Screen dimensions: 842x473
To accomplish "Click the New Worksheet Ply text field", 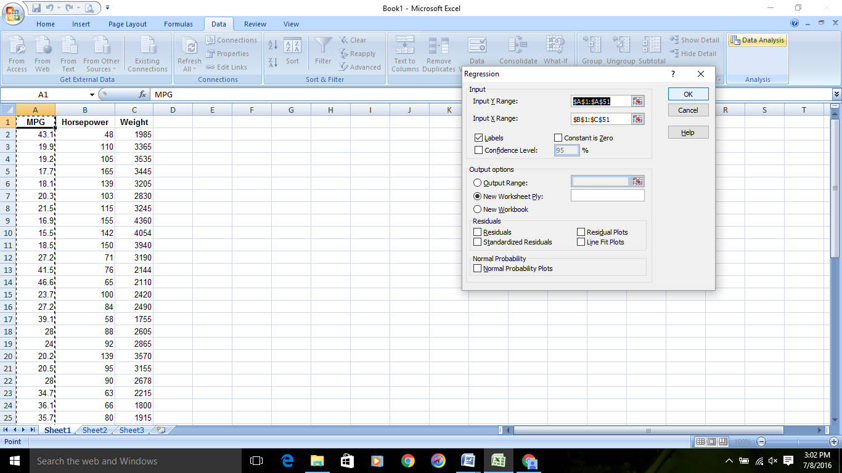I will click(607, 196).
